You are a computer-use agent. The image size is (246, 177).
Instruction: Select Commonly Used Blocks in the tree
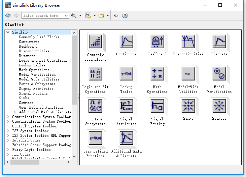coord(39,37)
